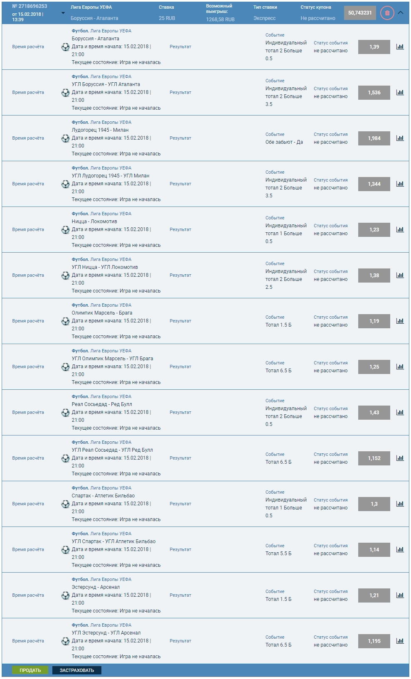Show statistics chart for Спартак - Атлетик Бильбао

pos(400,504)
